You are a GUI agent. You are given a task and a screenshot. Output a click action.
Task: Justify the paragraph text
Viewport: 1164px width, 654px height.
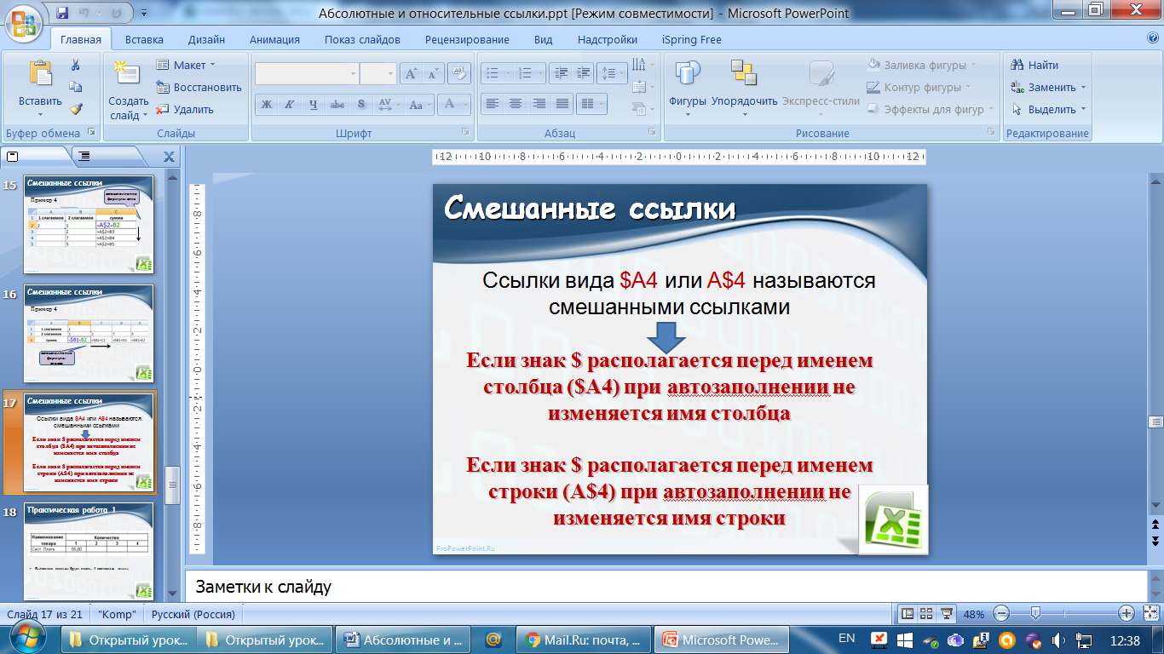pyautogui.click(x=562, y=104)
